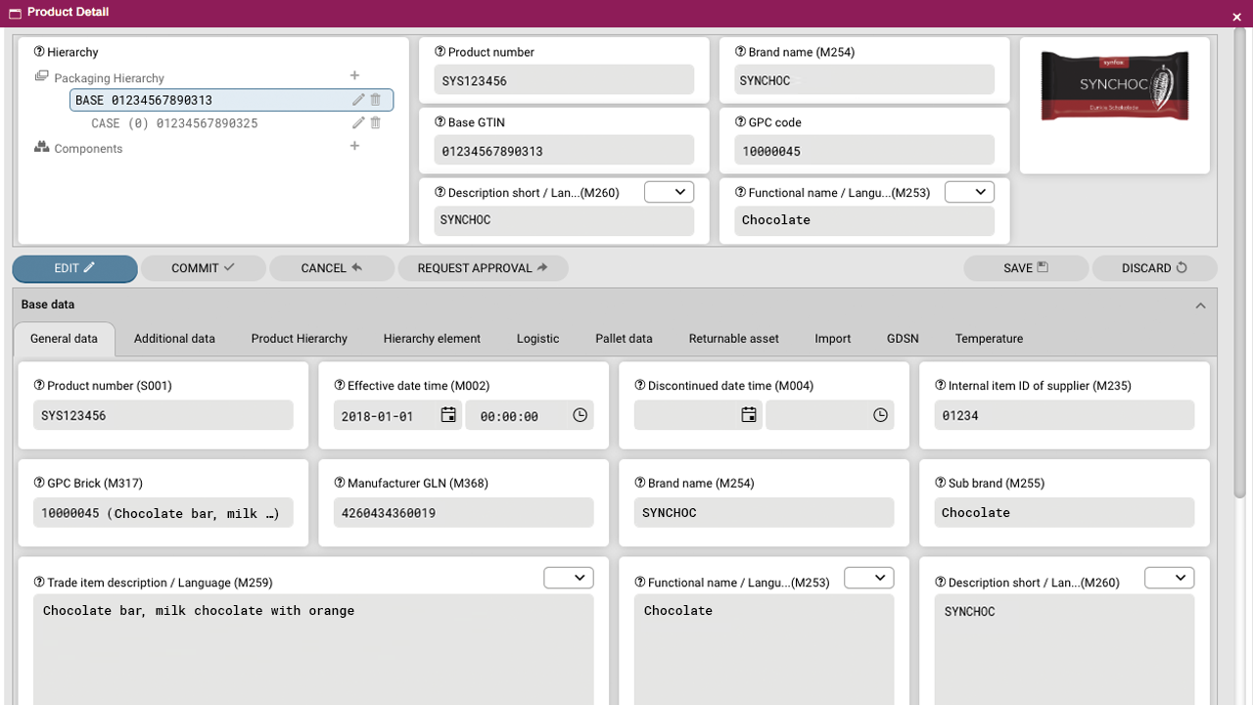Show help for Internal item ID (M235)

click(941, 386)
